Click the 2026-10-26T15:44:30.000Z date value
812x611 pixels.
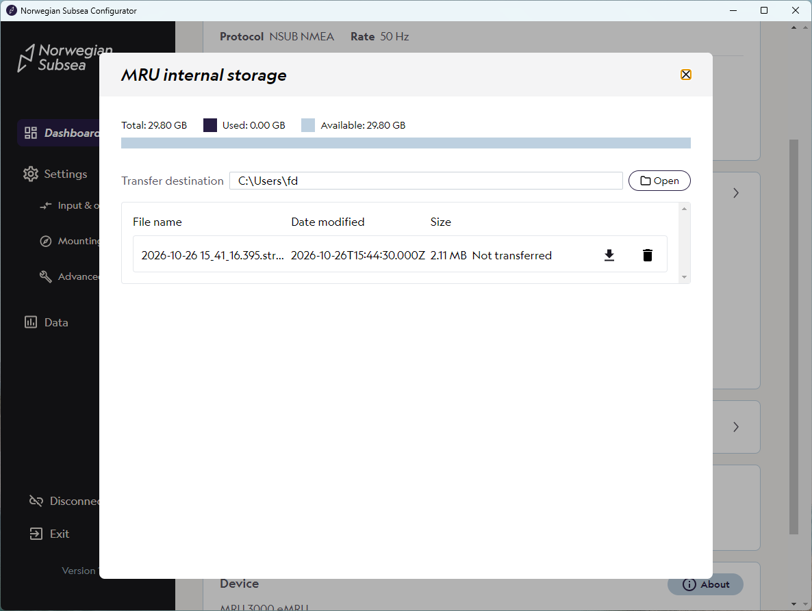pos(358,256)
